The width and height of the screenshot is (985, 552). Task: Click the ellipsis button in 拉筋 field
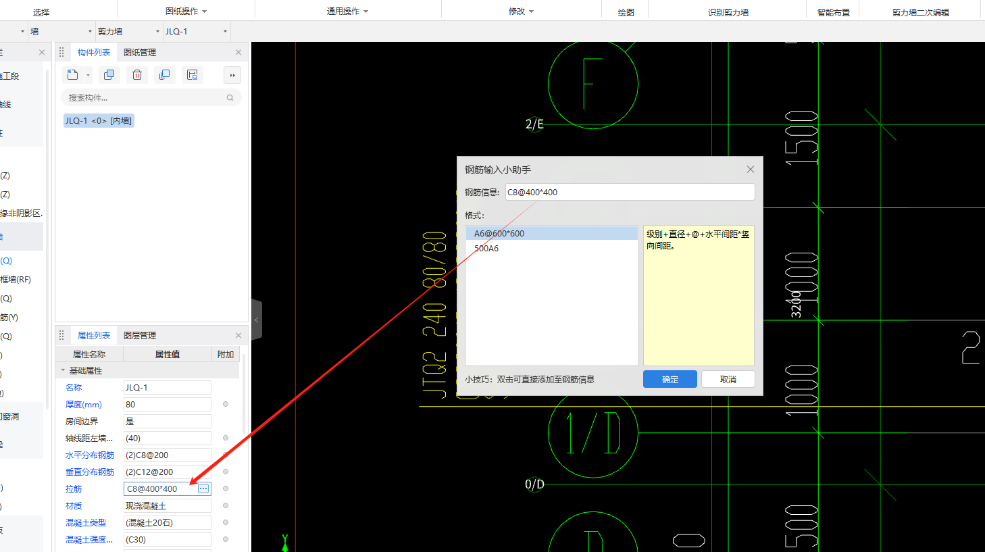point(203,488)
